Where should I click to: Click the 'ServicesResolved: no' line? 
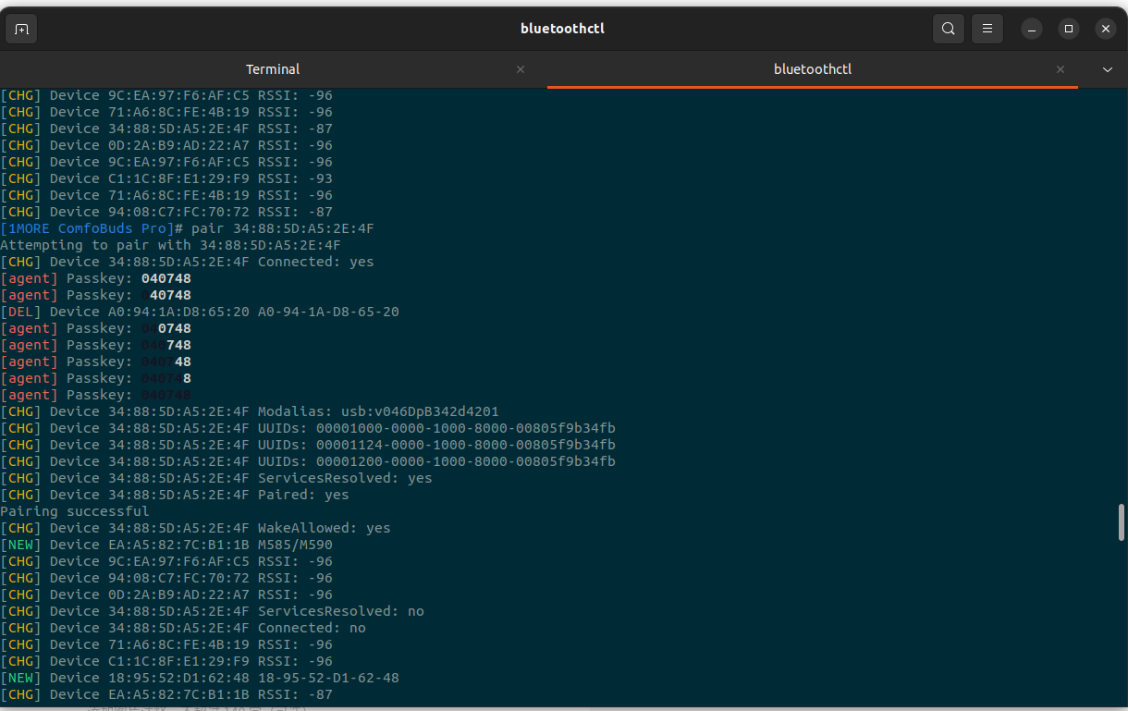click(212, 611)
